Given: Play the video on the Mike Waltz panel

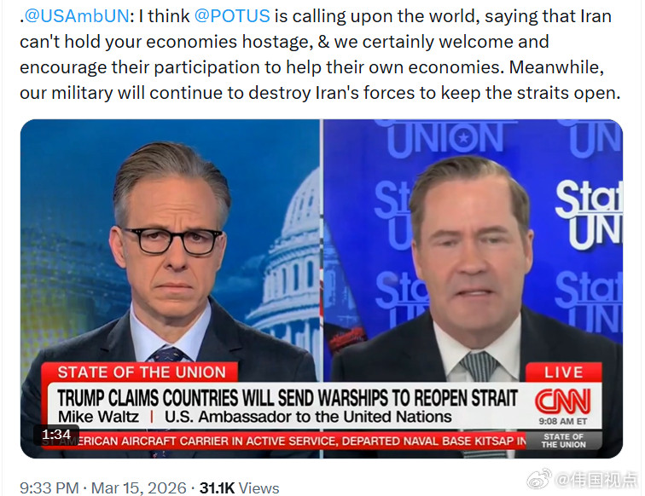Looking at the screenshot, I should point(473,246).
